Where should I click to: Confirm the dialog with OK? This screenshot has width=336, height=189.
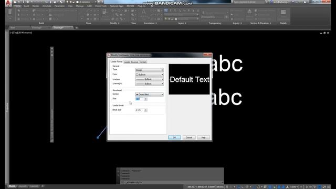174,138
